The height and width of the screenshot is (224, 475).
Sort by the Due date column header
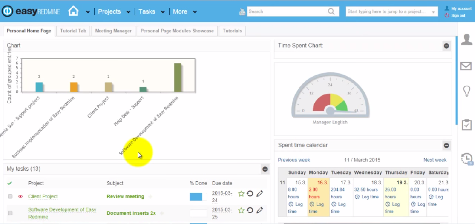coord(222,183)
